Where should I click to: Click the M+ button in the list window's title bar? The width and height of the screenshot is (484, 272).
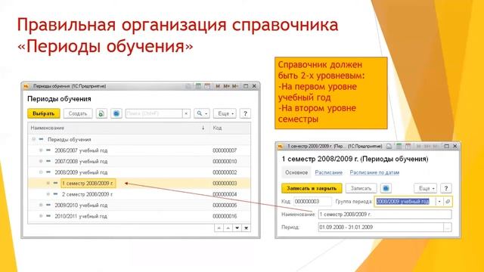pyautogui.click(x=227, y=86)
